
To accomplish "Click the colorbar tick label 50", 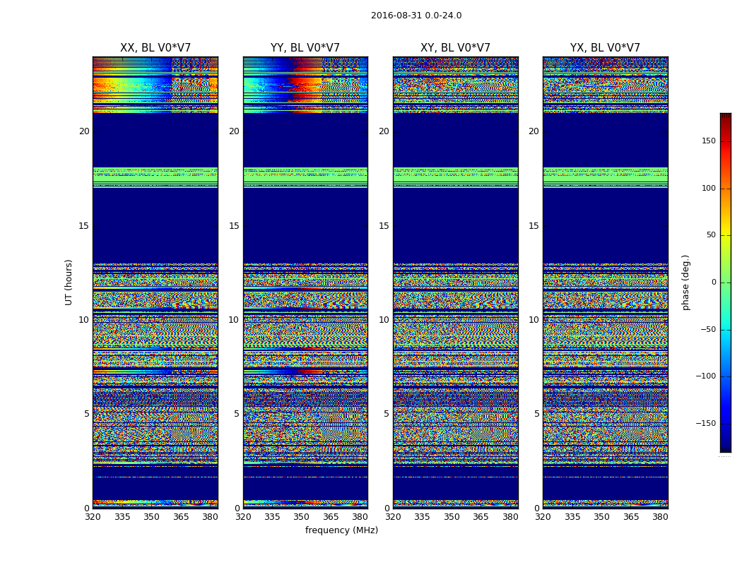I will coord(711,235).
